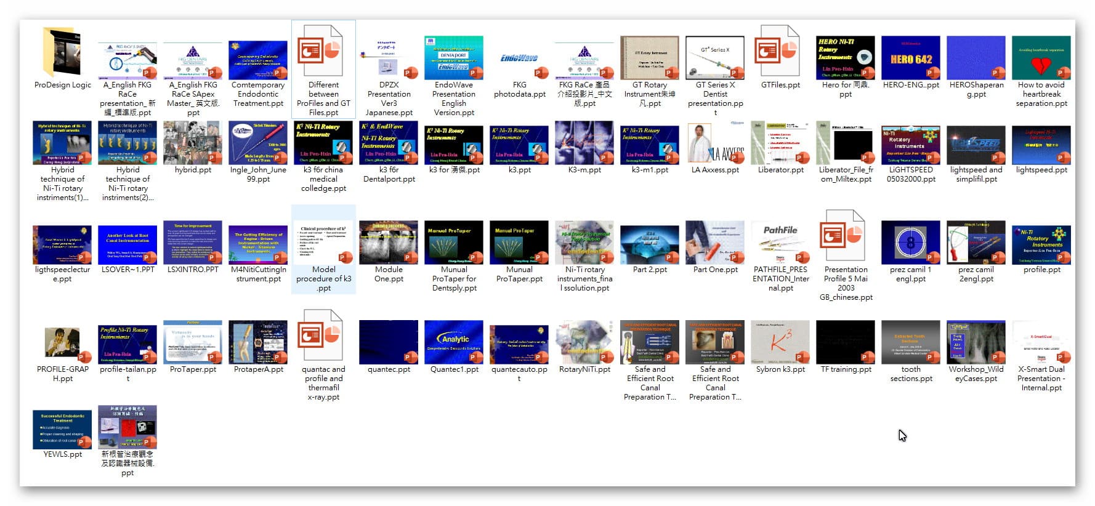
Task: Select the Liberator.ppt file
Action: pyautogui.click(x=780, y=143)
